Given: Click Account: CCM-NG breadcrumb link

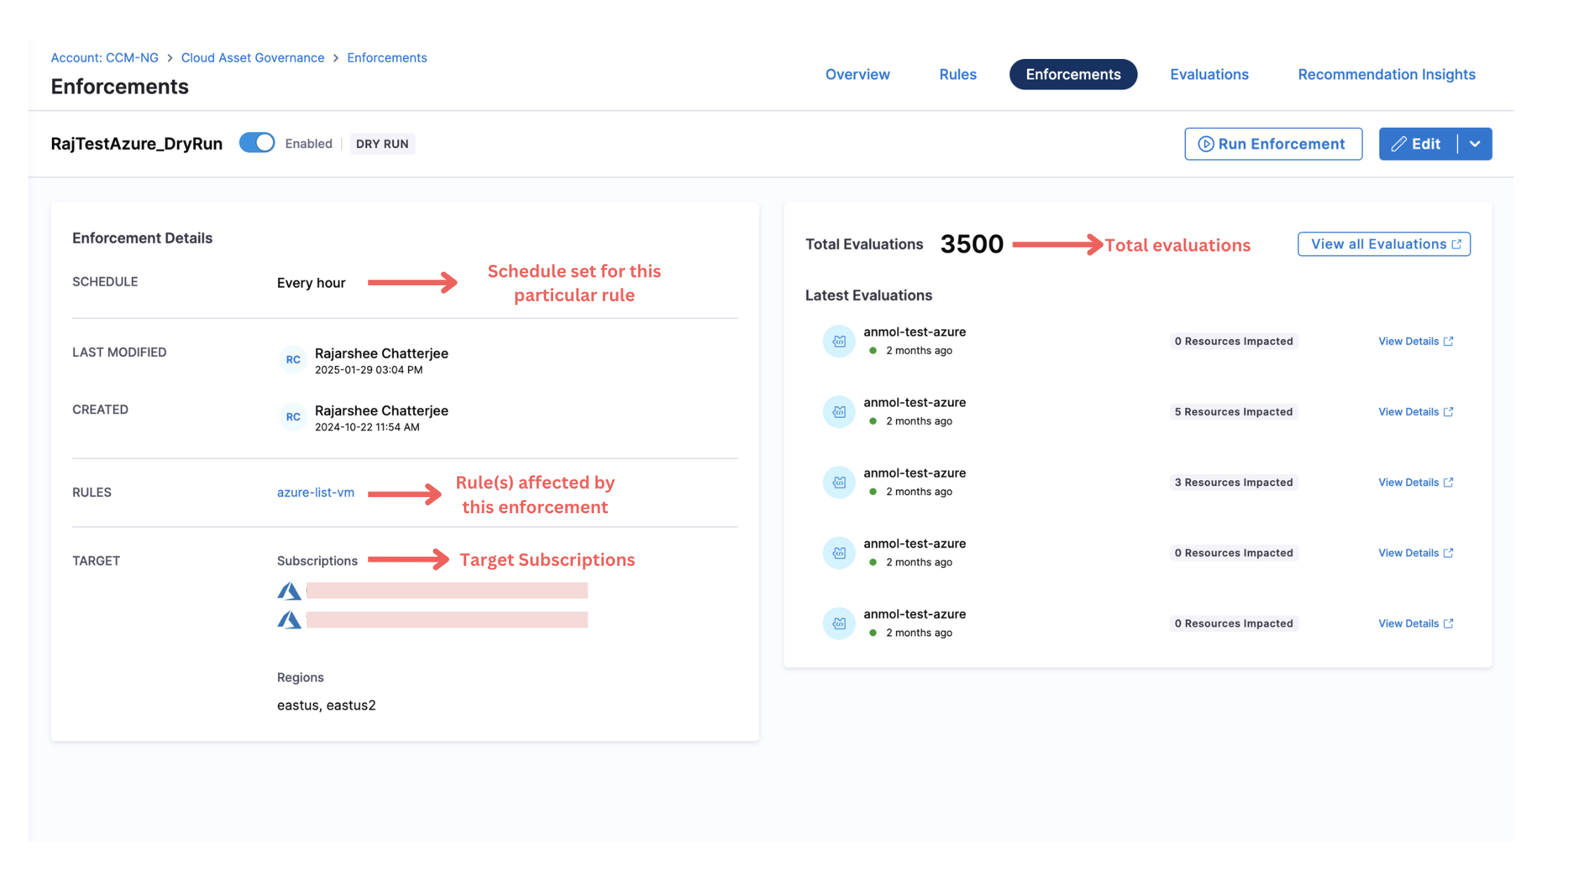Looking at the screenshot, I should (105, 58).
